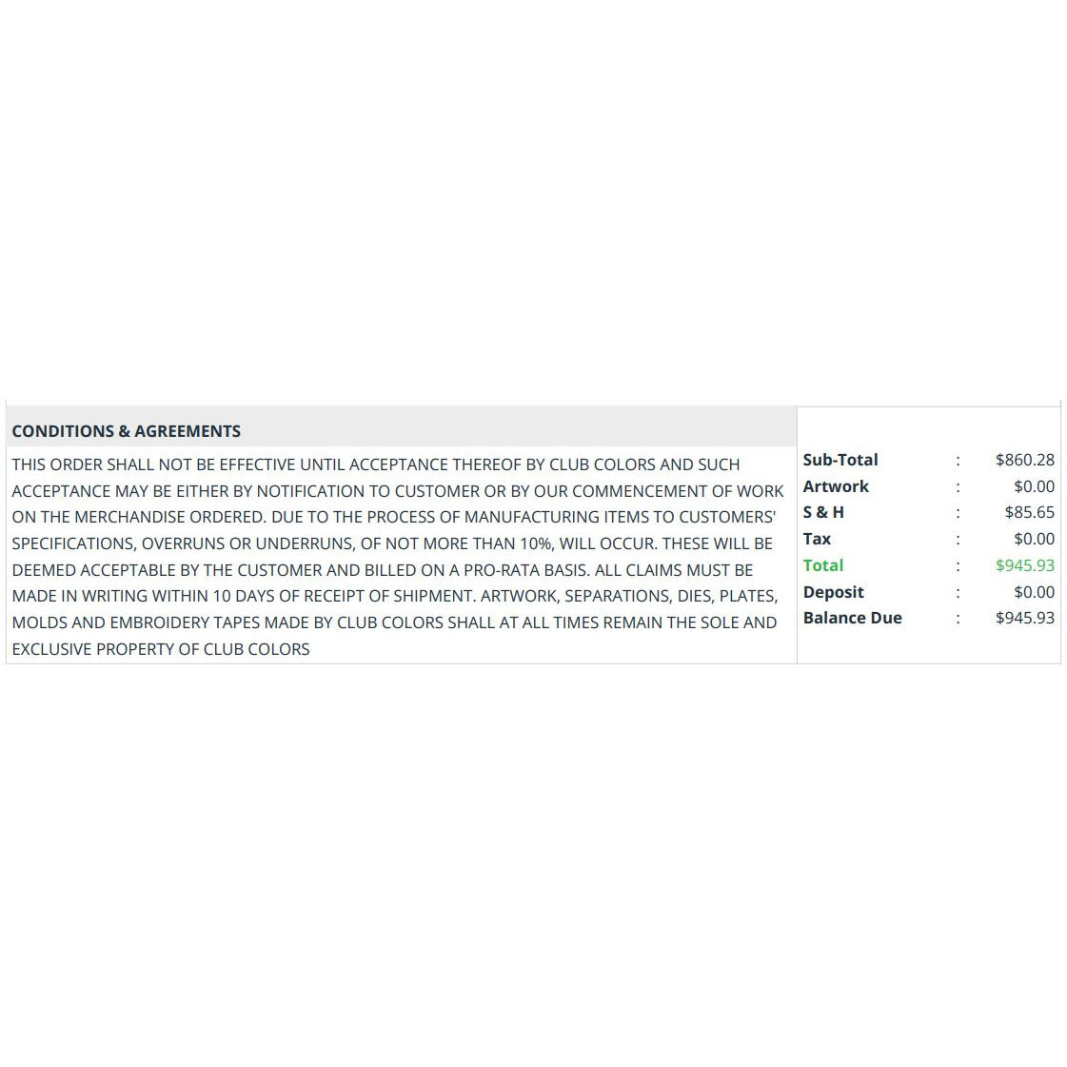Screen dimensions: 1067x1067
Task: Click the Balance Due label
Action: tap(852, 618)
